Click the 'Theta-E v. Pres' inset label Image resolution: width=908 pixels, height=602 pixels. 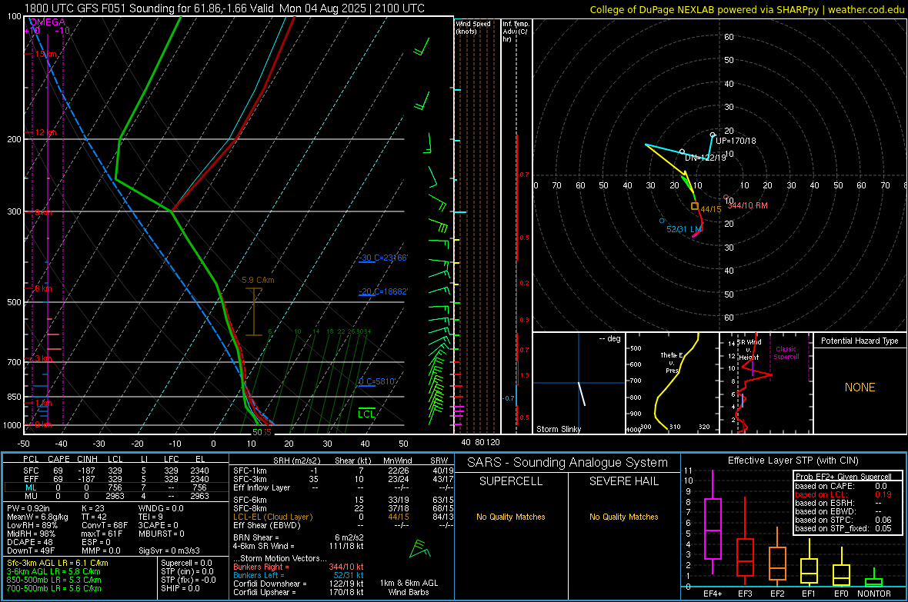click(672, 362)
